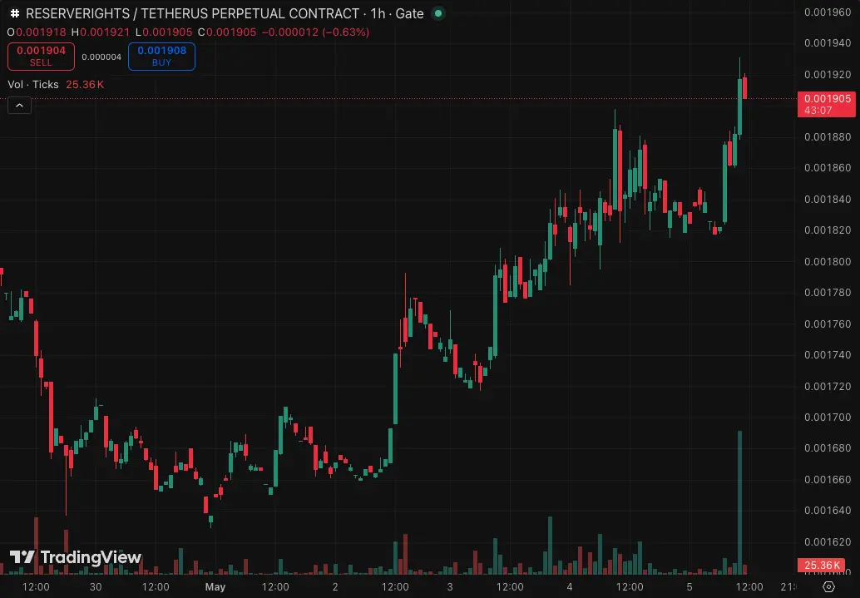Click the open price value O0.001918
860x598 pixels.
coord(37,32)
